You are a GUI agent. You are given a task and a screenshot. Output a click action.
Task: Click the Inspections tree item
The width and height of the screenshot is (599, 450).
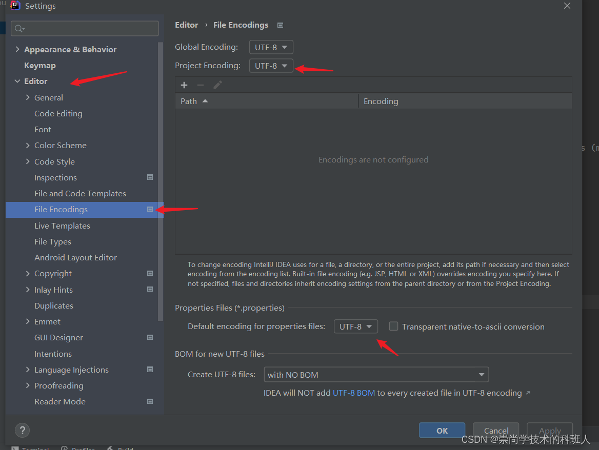click(55, 177)
